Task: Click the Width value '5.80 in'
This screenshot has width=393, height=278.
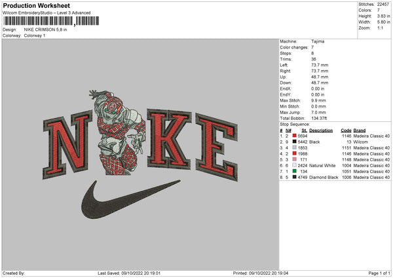Action: 383,22
